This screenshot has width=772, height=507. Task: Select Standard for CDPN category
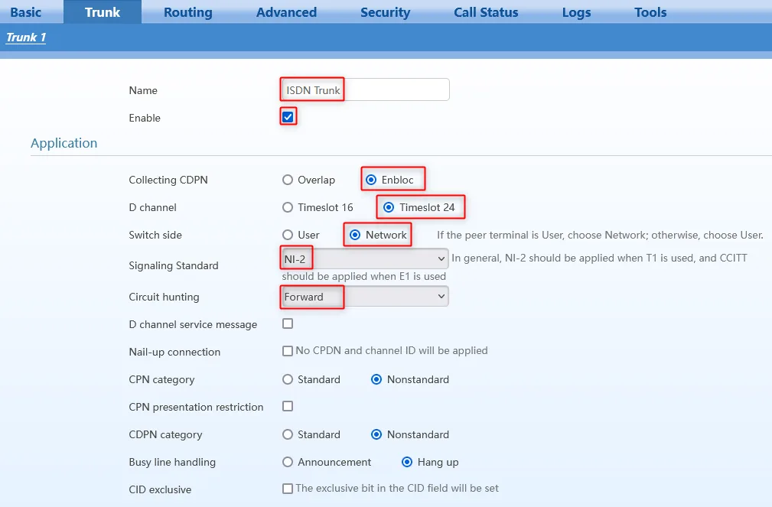[288, 434]
